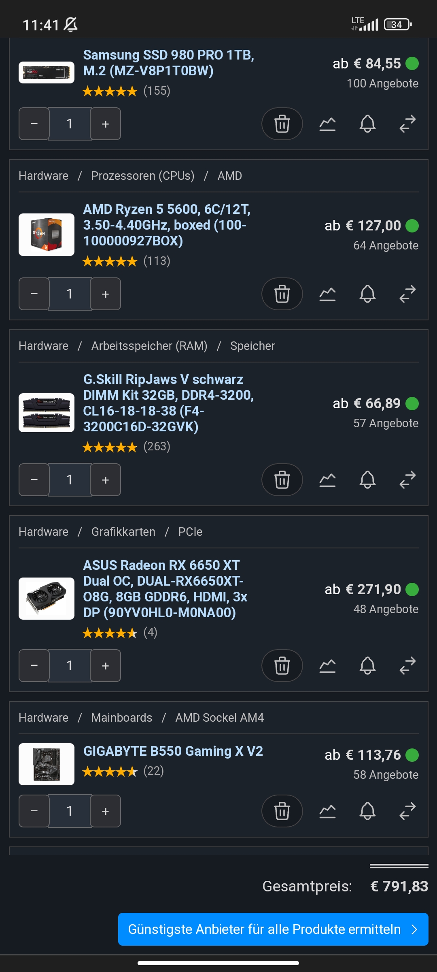Increase quantity of Samsung SSD with plus
Viewport: 437px width, 972px height.
coord(105,124)
